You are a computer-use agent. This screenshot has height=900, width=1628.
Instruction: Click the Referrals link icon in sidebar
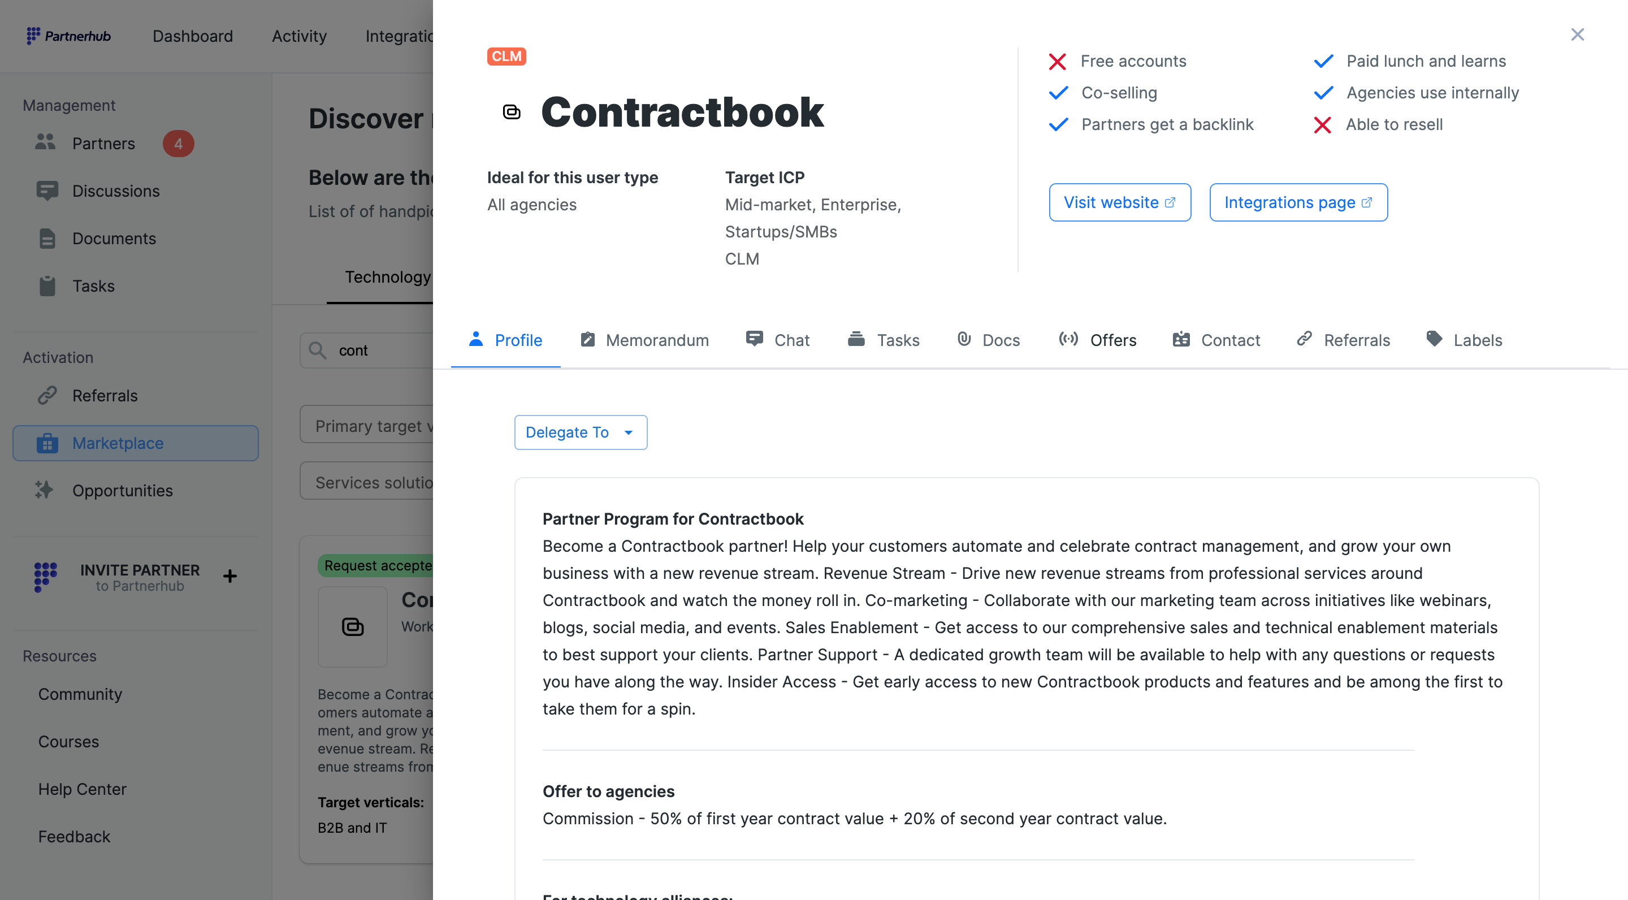(x=47, y=395)
